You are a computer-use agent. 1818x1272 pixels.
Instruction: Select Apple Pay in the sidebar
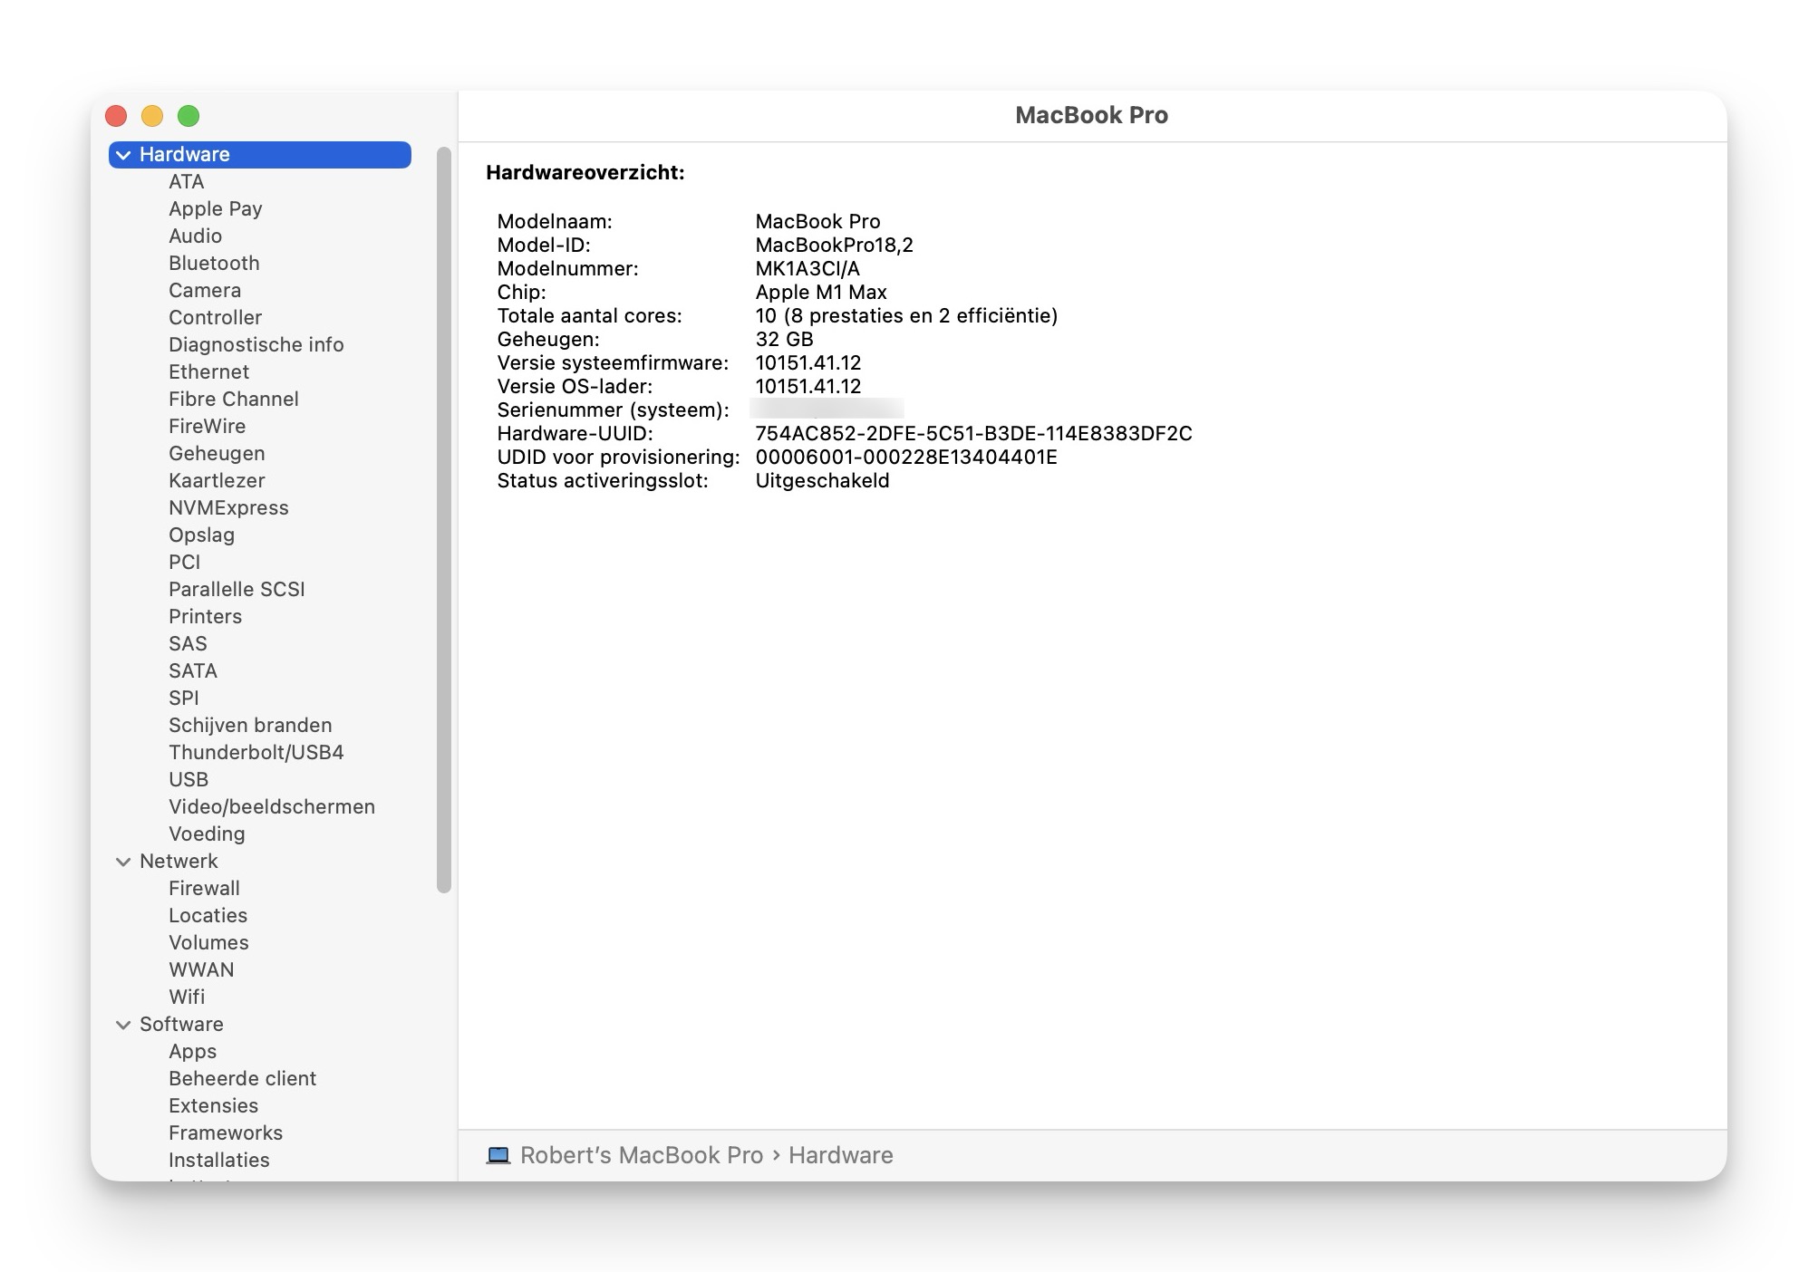[x=216, y=209]
